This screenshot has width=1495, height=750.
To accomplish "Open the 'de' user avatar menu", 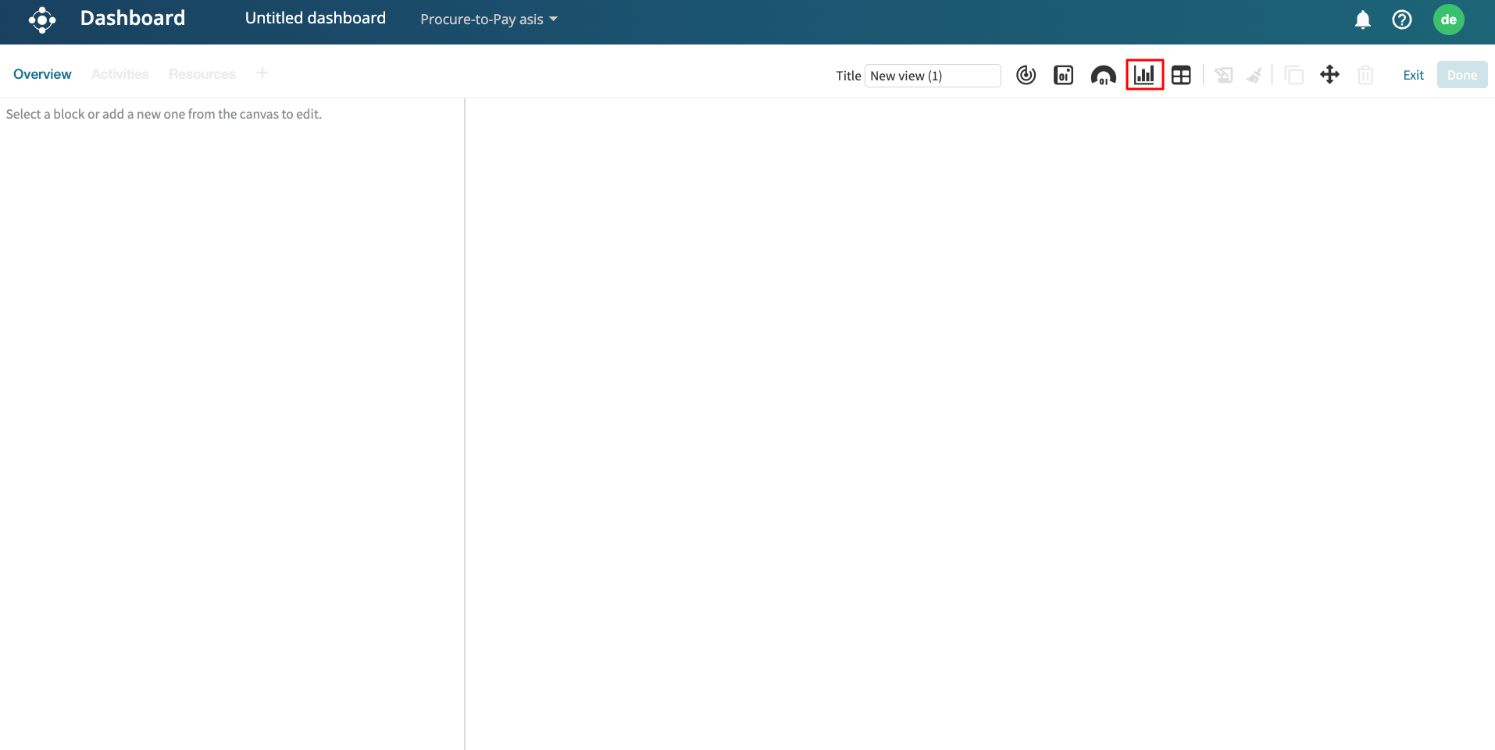I will [1448, 20].
